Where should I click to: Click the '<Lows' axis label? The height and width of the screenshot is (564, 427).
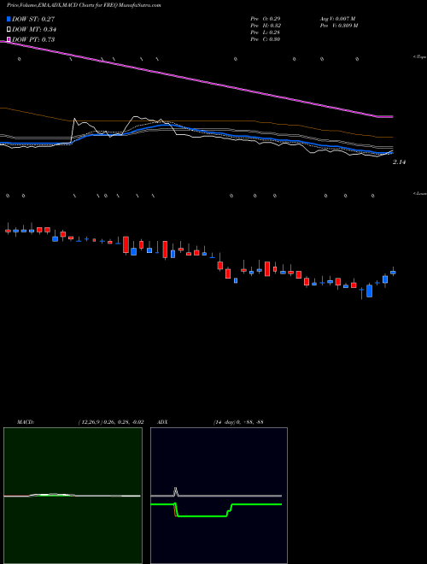pos(420,193)
